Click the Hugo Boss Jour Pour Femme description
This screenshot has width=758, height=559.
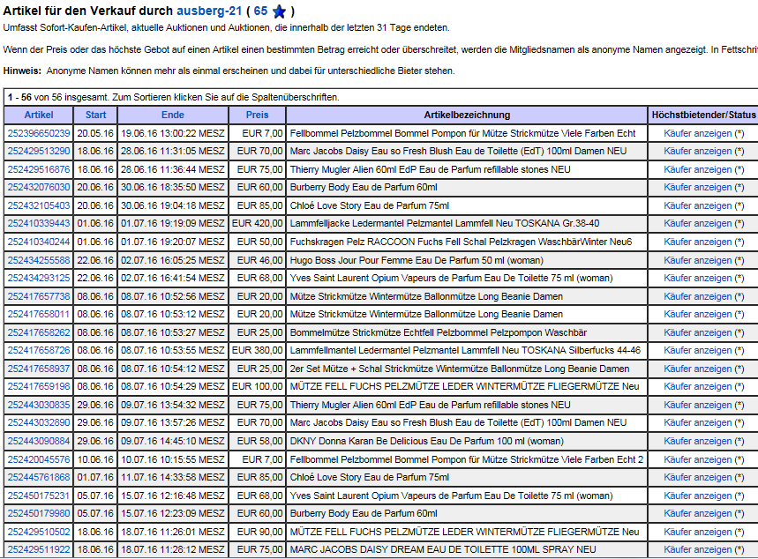[x=417, y=260]
